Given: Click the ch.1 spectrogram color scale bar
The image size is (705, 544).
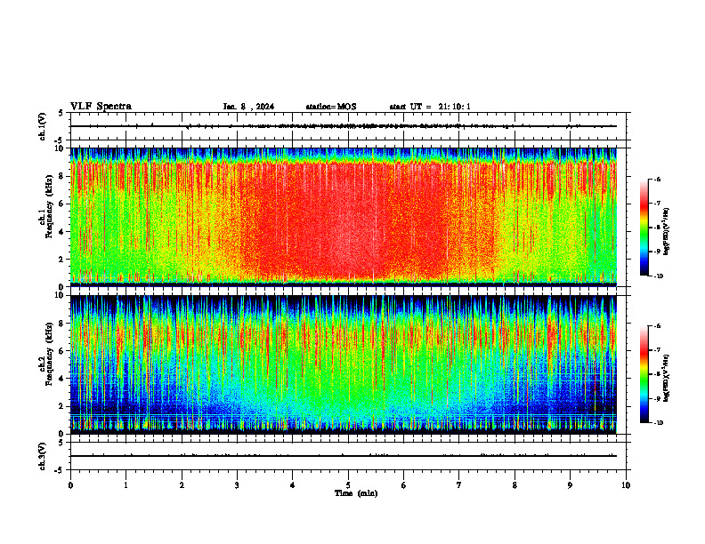Looking at the screenshot, I should click(x=644, y=228).
